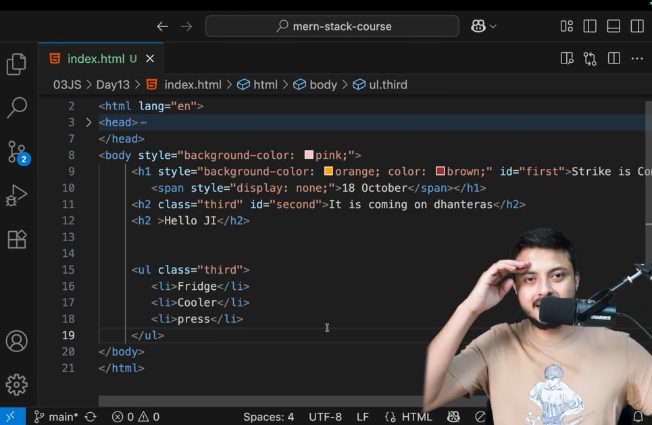Click the mern-stack-course command center
This screenshot has height=425, width=652.
[x=332, y=26]
